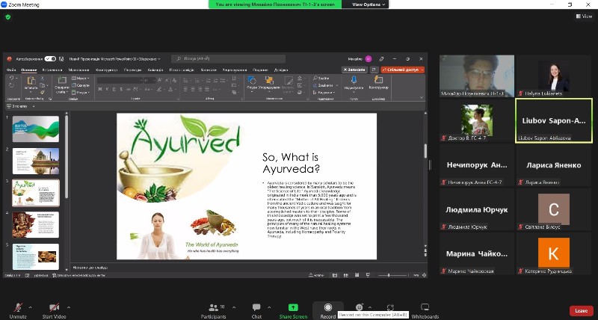
Task: Open the File tab in PowerPoint ribbon
Action: point(11,70)
